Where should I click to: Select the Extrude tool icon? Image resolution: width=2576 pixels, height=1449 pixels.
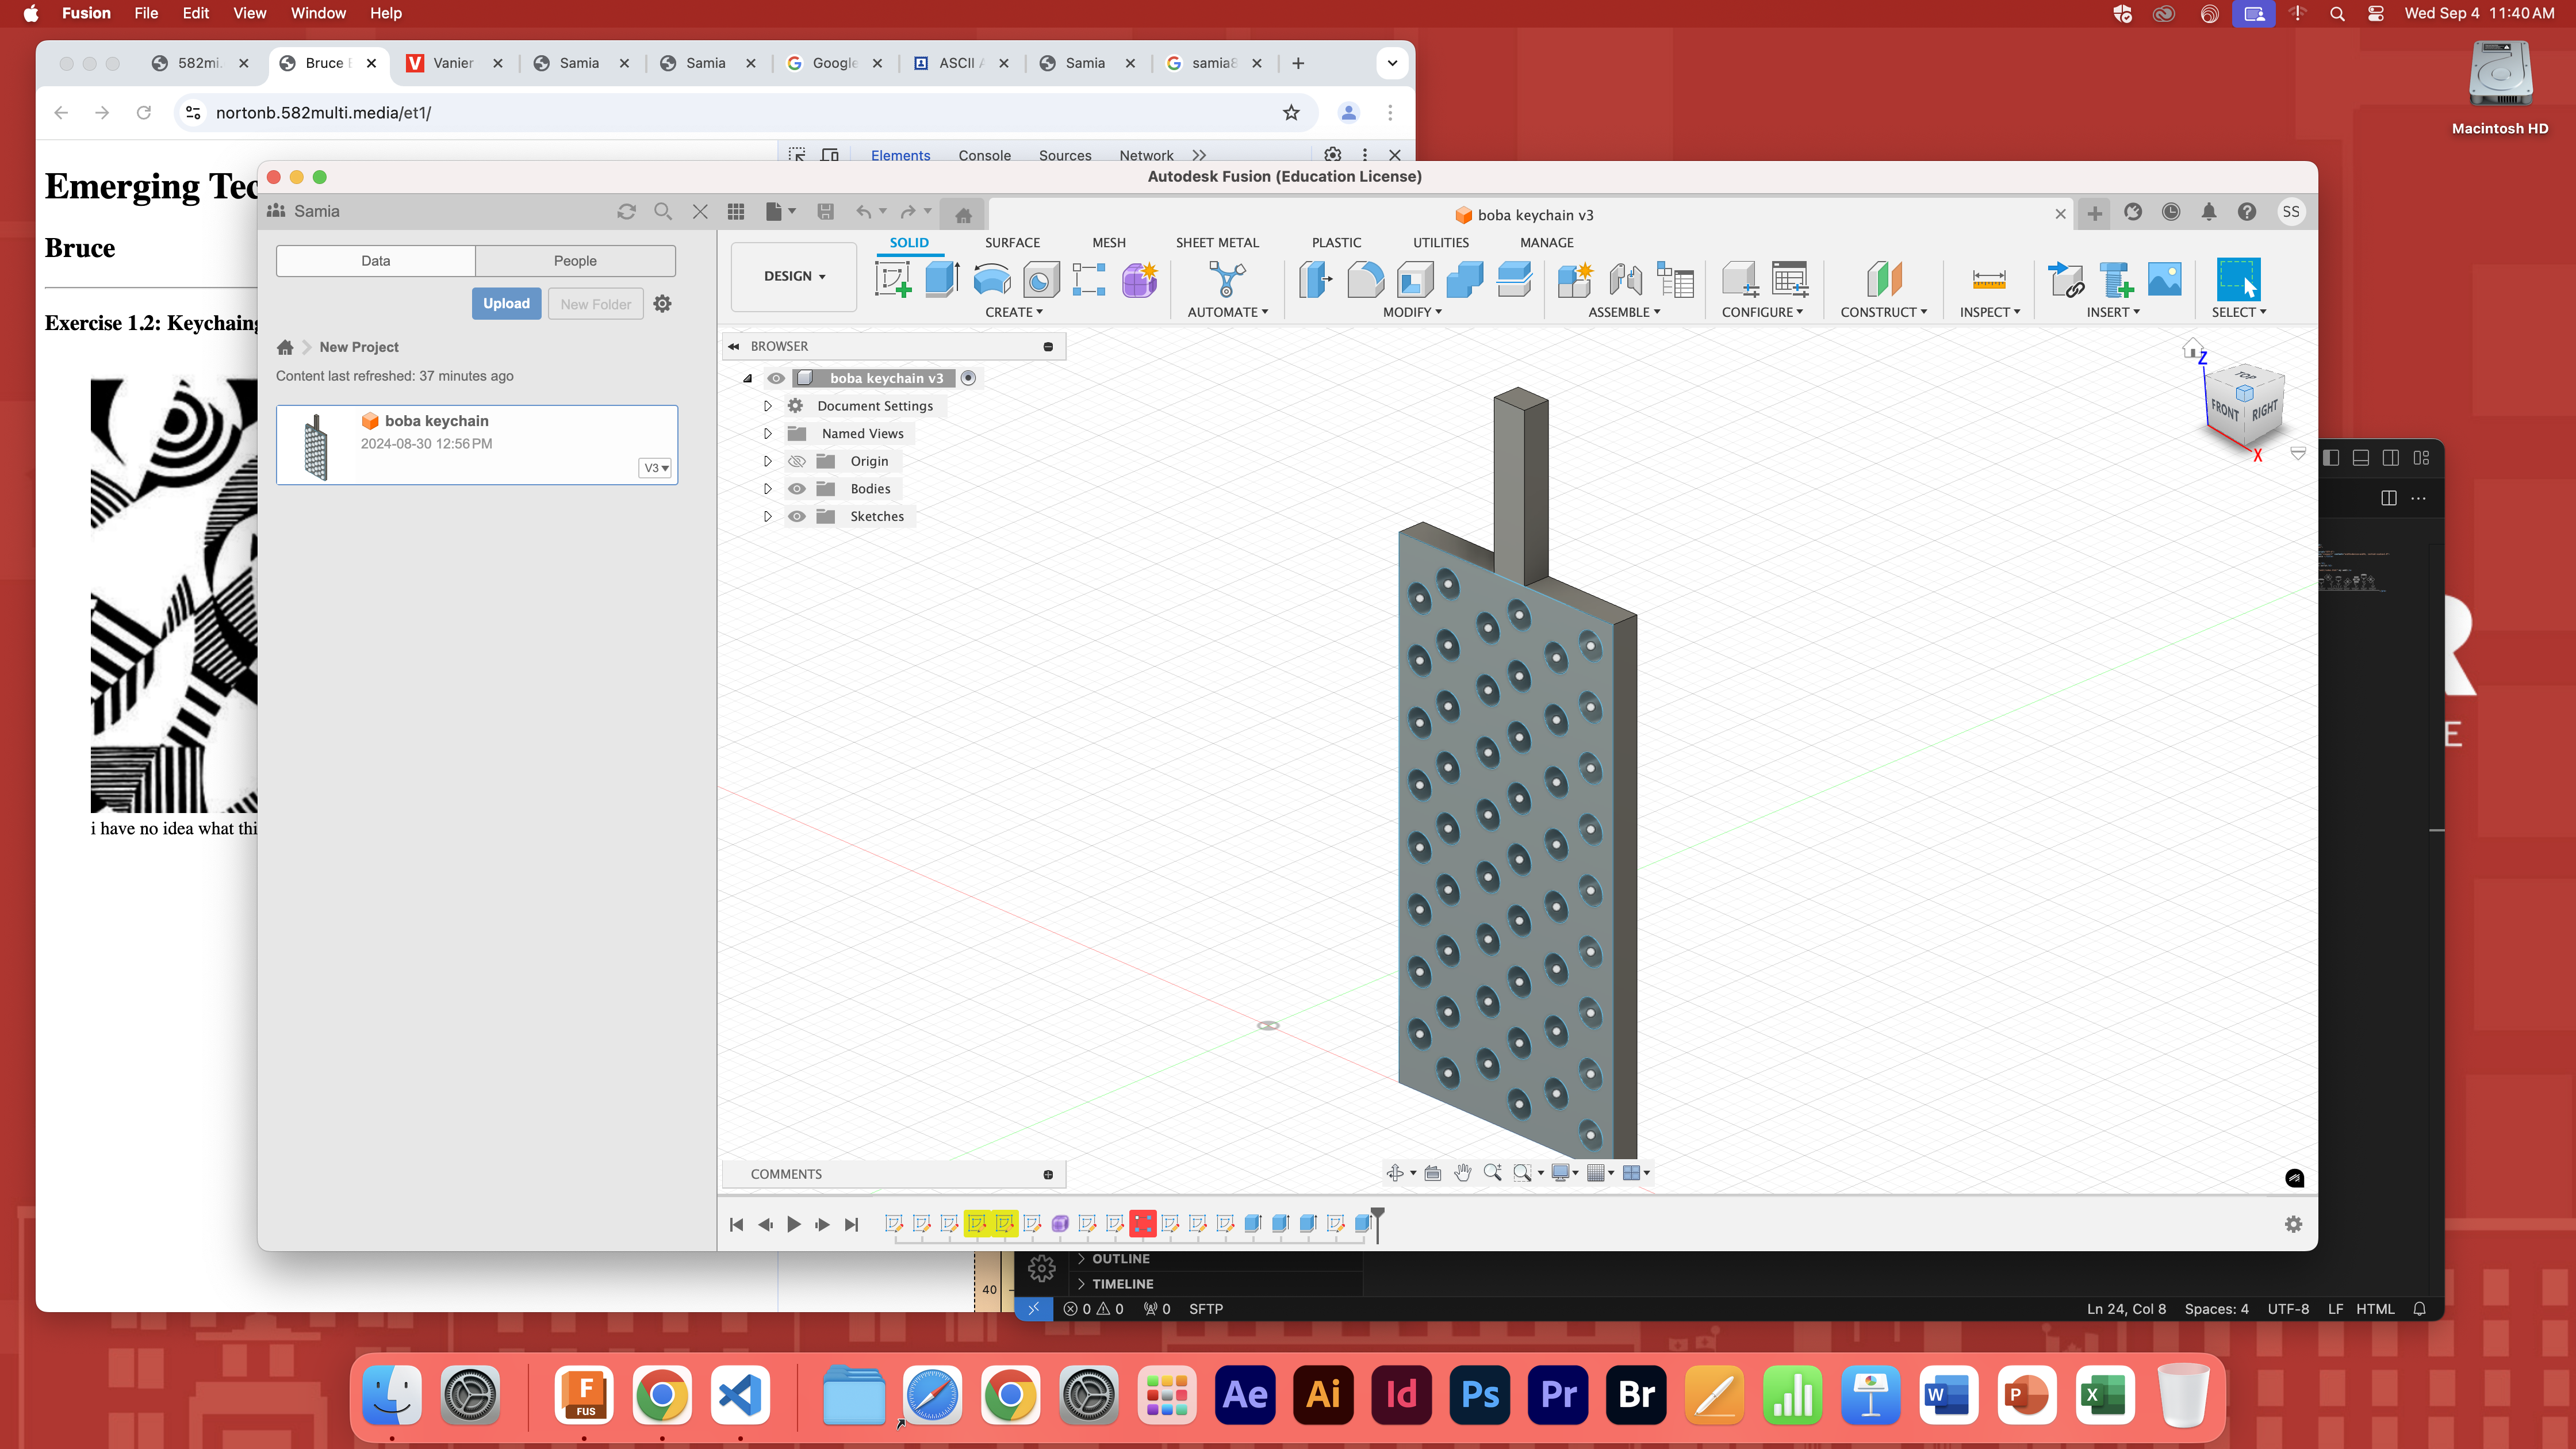[x=941, y=279]
